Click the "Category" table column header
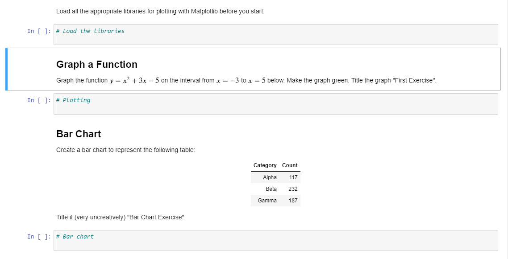Screen dimensions: 508x259 265,165
